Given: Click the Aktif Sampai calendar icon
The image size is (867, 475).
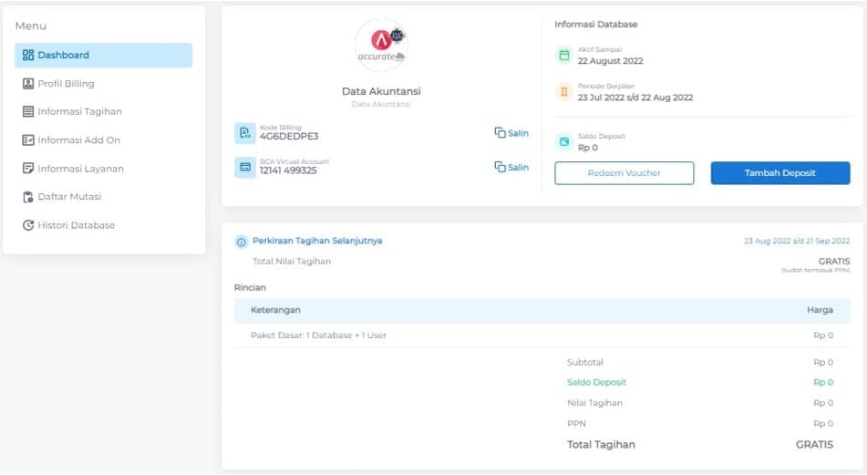Looking at the screenshot, I should (563, 56).
